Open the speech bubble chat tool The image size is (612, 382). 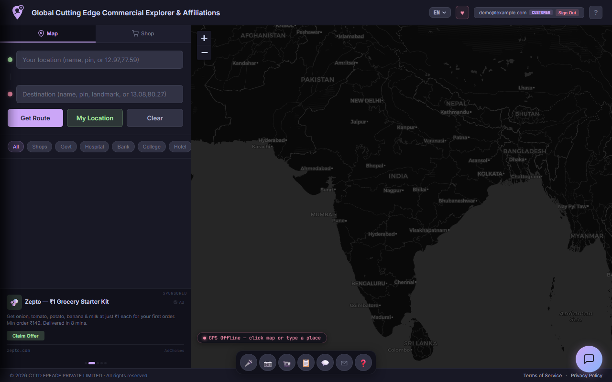click(x=325, y=363)
